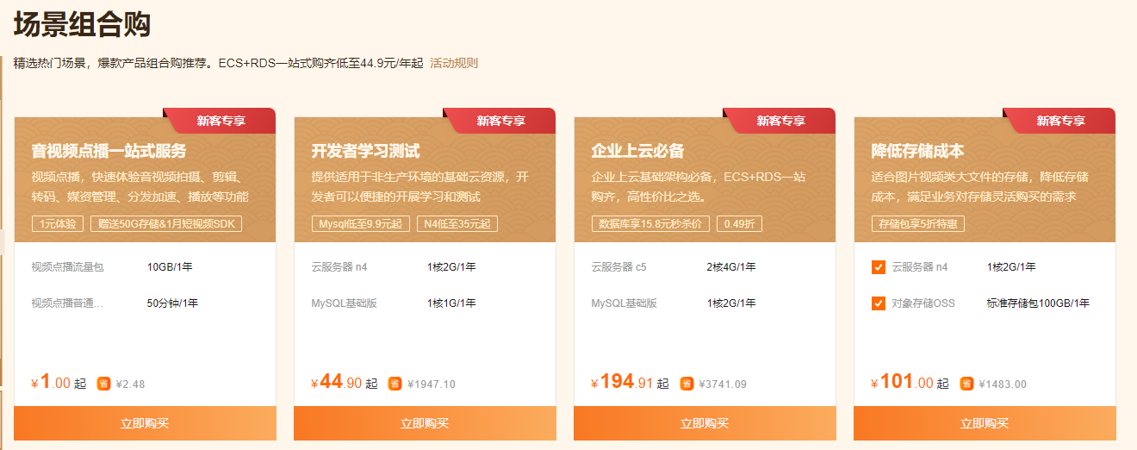1137x450 pixels.
Task: Click the 场景组合购 section heading
Action: pos(83,22)
